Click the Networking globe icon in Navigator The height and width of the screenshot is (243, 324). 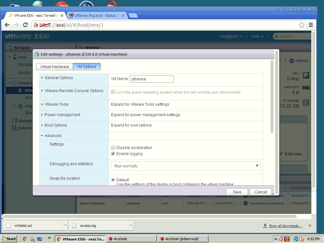point(14,128)
